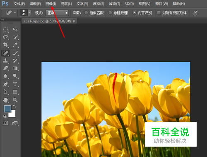Viewport: 207px width, 157px height.
Task: Close the Tulips.jpg document tab
Action: click(74, 21)
